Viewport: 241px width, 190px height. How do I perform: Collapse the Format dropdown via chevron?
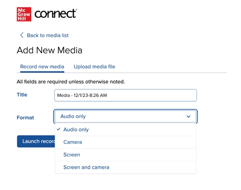[x=188, y=117]
